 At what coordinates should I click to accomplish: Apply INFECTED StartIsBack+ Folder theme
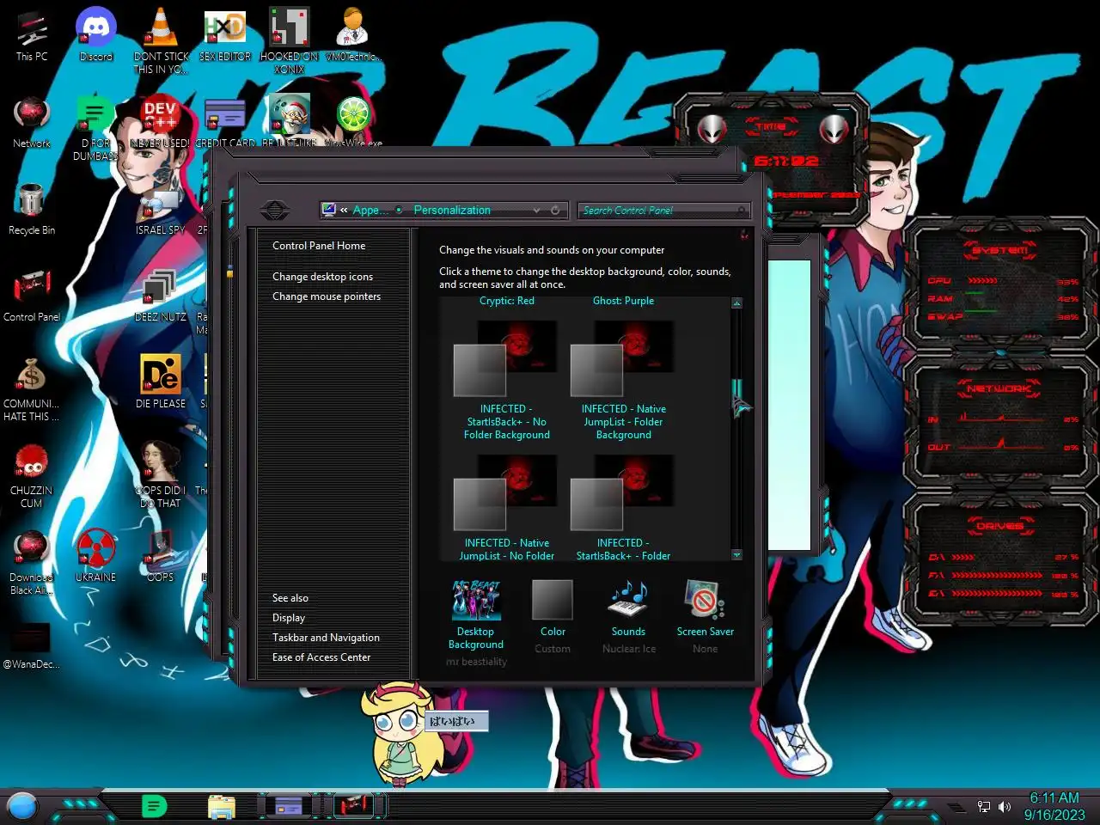coord(623,507)
